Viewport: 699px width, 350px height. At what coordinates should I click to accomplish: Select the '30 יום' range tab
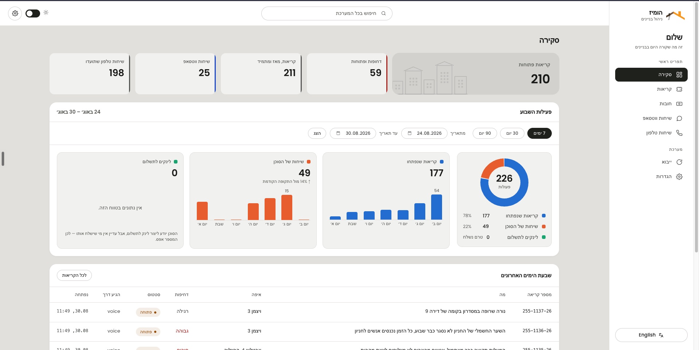pyautogui.click(x=512, y=133)
